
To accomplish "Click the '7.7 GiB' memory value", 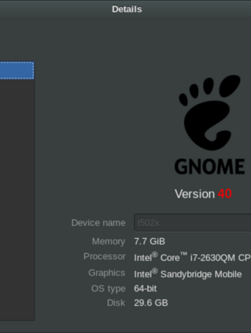I will tap(149, 241).
